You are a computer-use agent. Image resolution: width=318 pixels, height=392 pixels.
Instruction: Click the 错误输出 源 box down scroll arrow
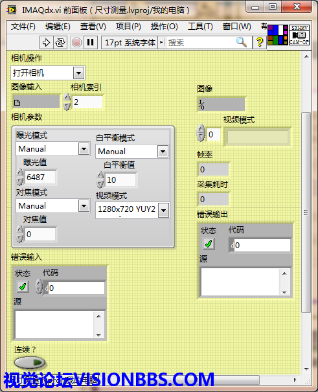284,292
